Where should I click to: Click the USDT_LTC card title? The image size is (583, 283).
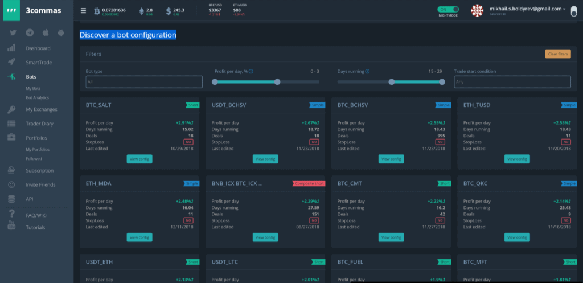(x=224, y=262)
